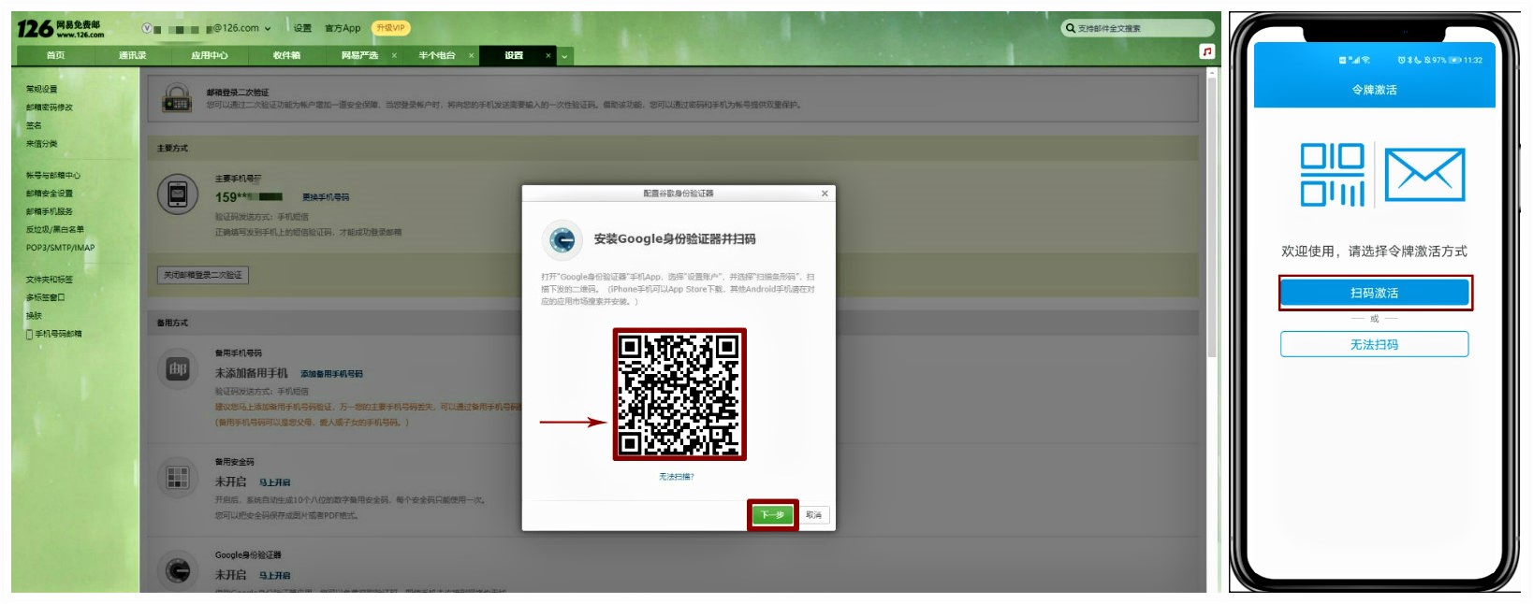This screenshot has height=604, width=1533.
Task: Click the 升级VIP badge
Action: (x=390, y=28)
